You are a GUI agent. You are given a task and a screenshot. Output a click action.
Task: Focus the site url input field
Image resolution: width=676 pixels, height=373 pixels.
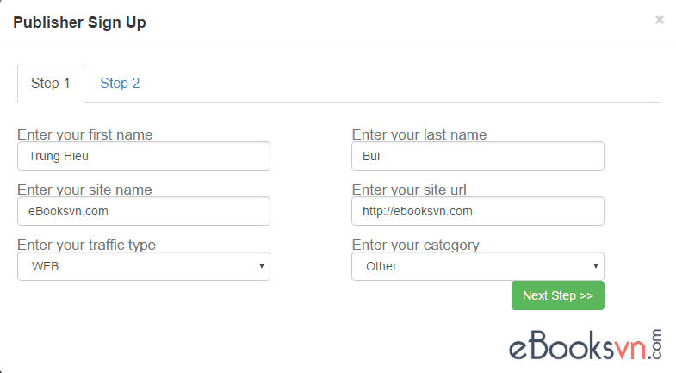(478, 211)
